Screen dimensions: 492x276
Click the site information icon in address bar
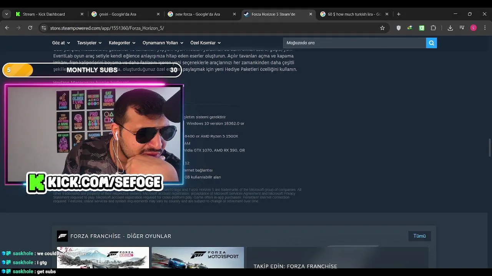click(44, 28)
